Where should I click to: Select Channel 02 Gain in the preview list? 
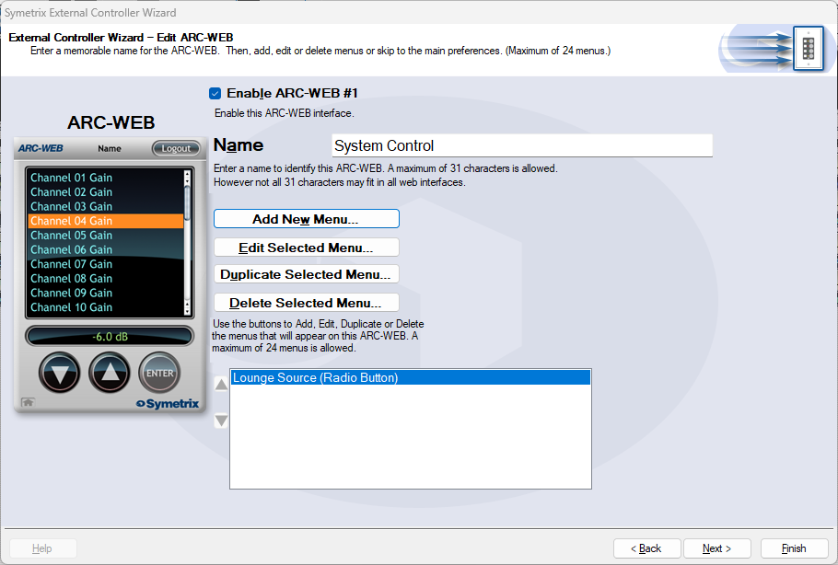72,192
